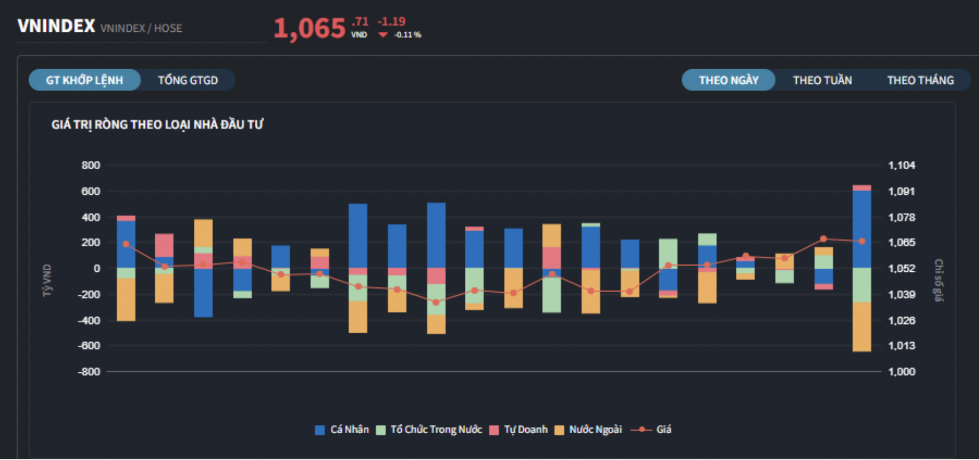Image resolution: width=979 pixels, height=460 pixels.
Task: Click the blue Cá Nhân legend square
Action: coord(320,430)
